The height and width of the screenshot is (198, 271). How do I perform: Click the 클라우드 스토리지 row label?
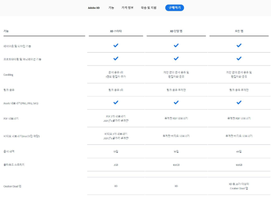click(14, 165)
